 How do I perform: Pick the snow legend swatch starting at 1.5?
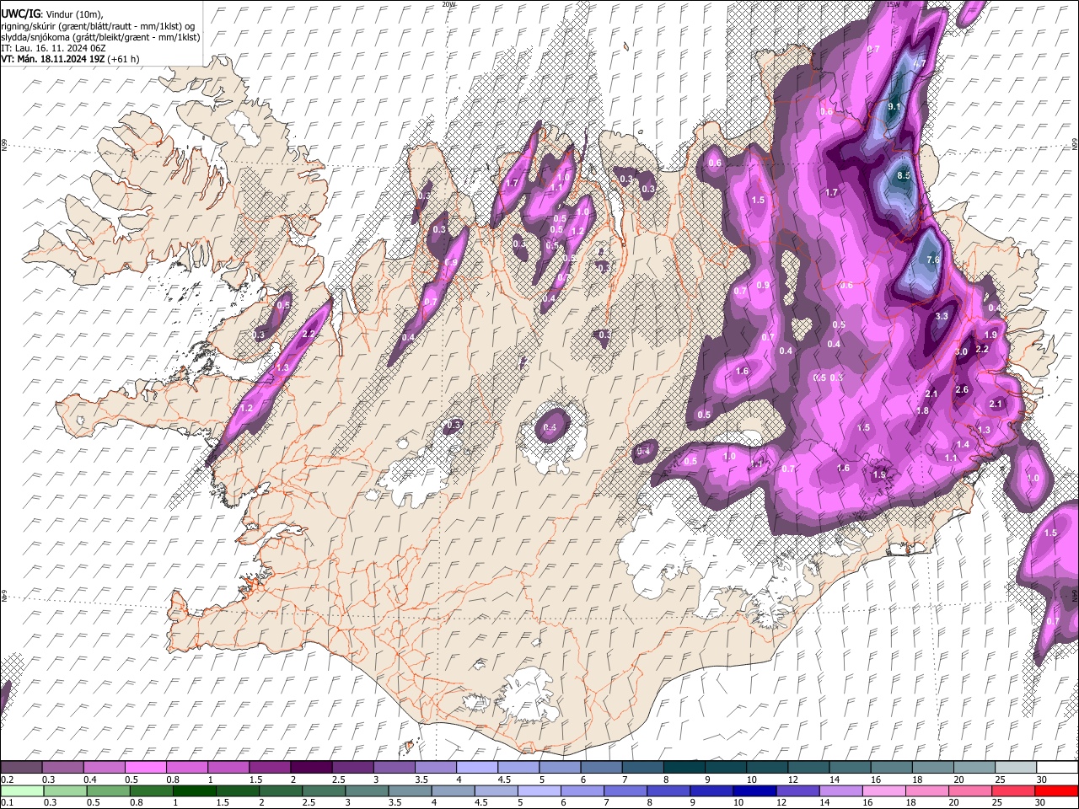(269, 767)
